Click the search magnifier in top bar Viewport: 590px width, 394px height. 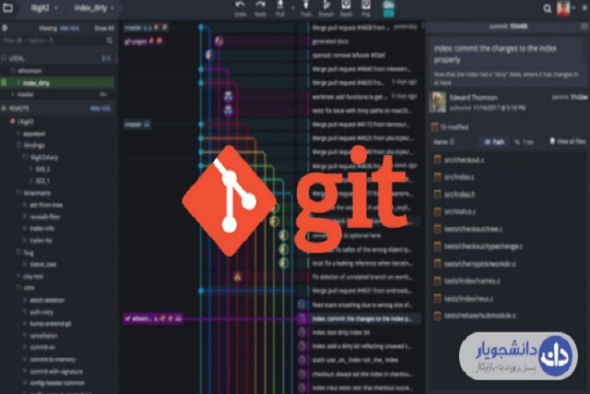[x=548, y=8]
